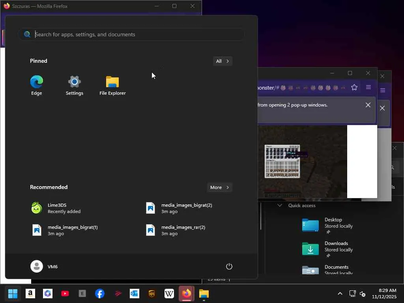Launch File Explorer from pinned apps
404x303 pixels.
(112, 86)
